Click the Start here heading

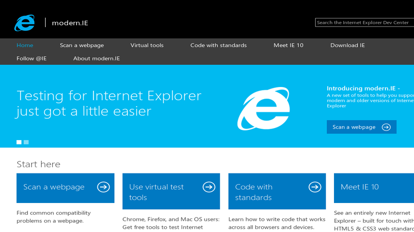(39, 164)
